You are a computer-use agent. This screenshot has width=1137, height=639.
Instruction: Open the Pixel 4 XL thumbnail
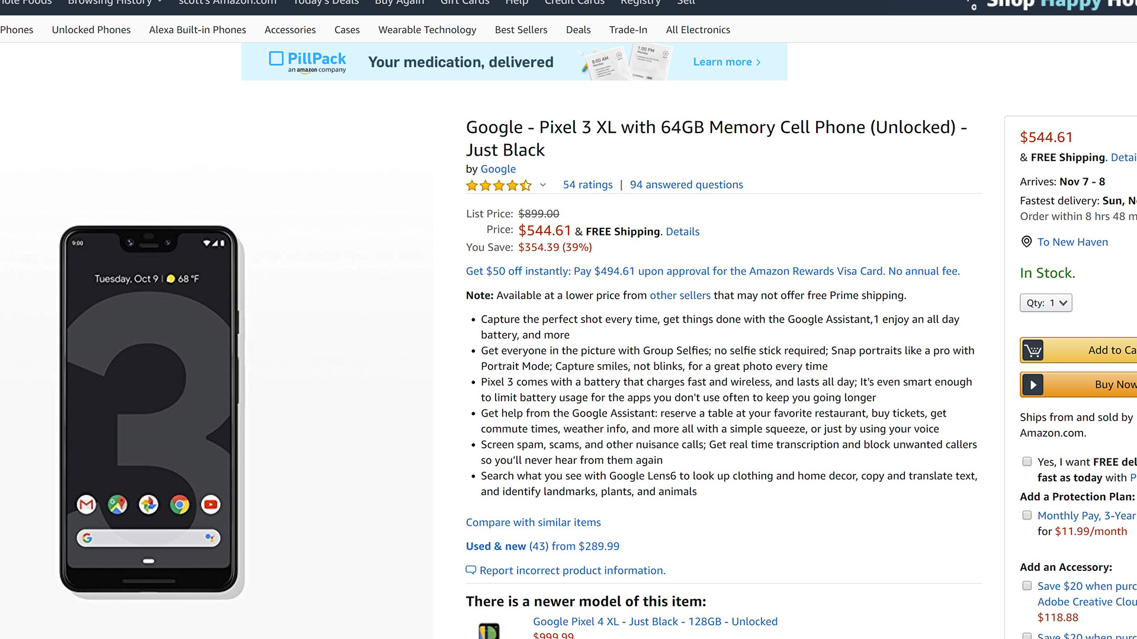[x=489, y=630]
